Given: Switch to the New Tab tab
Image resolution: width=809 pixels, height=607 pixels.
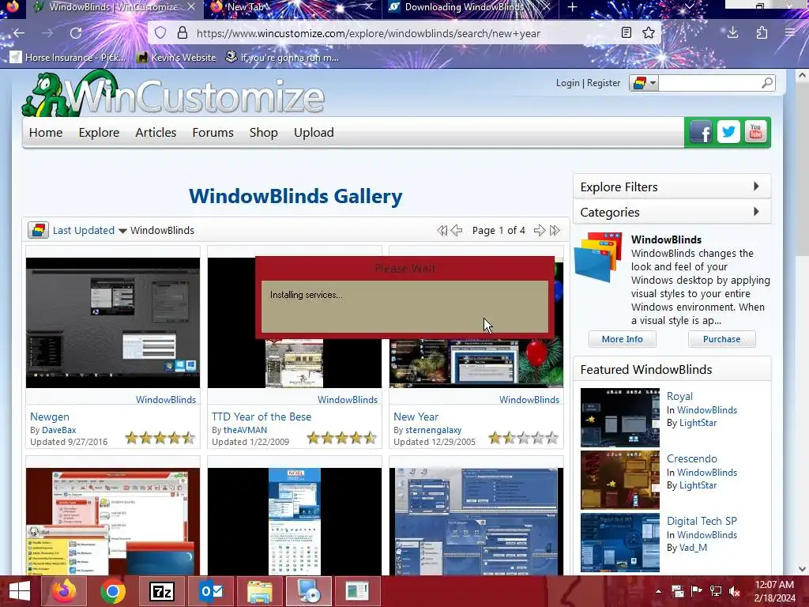Looking at the screenshot, I should coord(292,7).
